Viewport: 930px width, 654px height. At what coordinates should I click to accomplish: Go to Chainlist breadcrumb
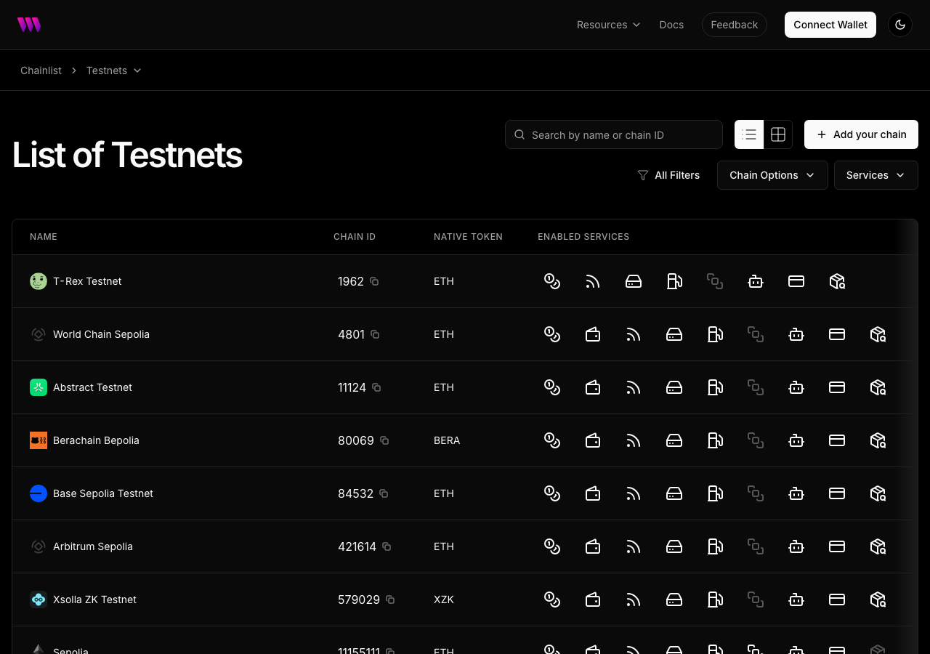[x=41, y=70]
